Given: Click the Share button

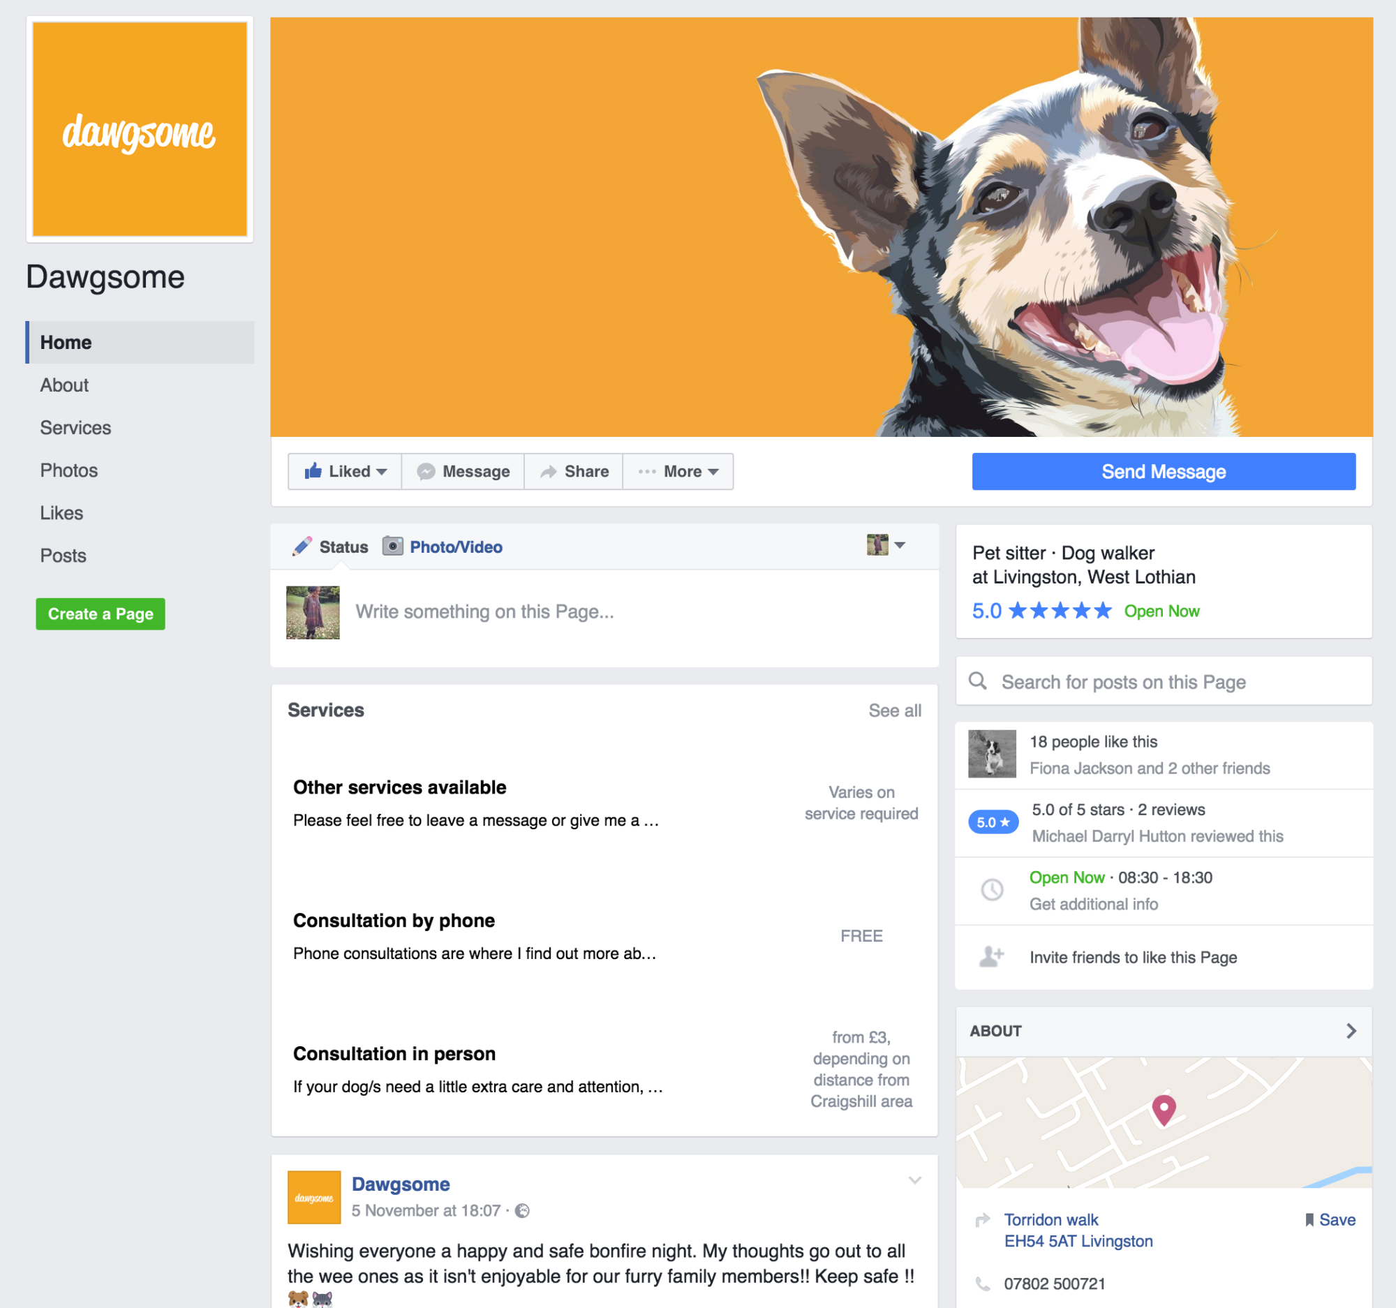Looking at the screenshot, I should coord(573,472).
